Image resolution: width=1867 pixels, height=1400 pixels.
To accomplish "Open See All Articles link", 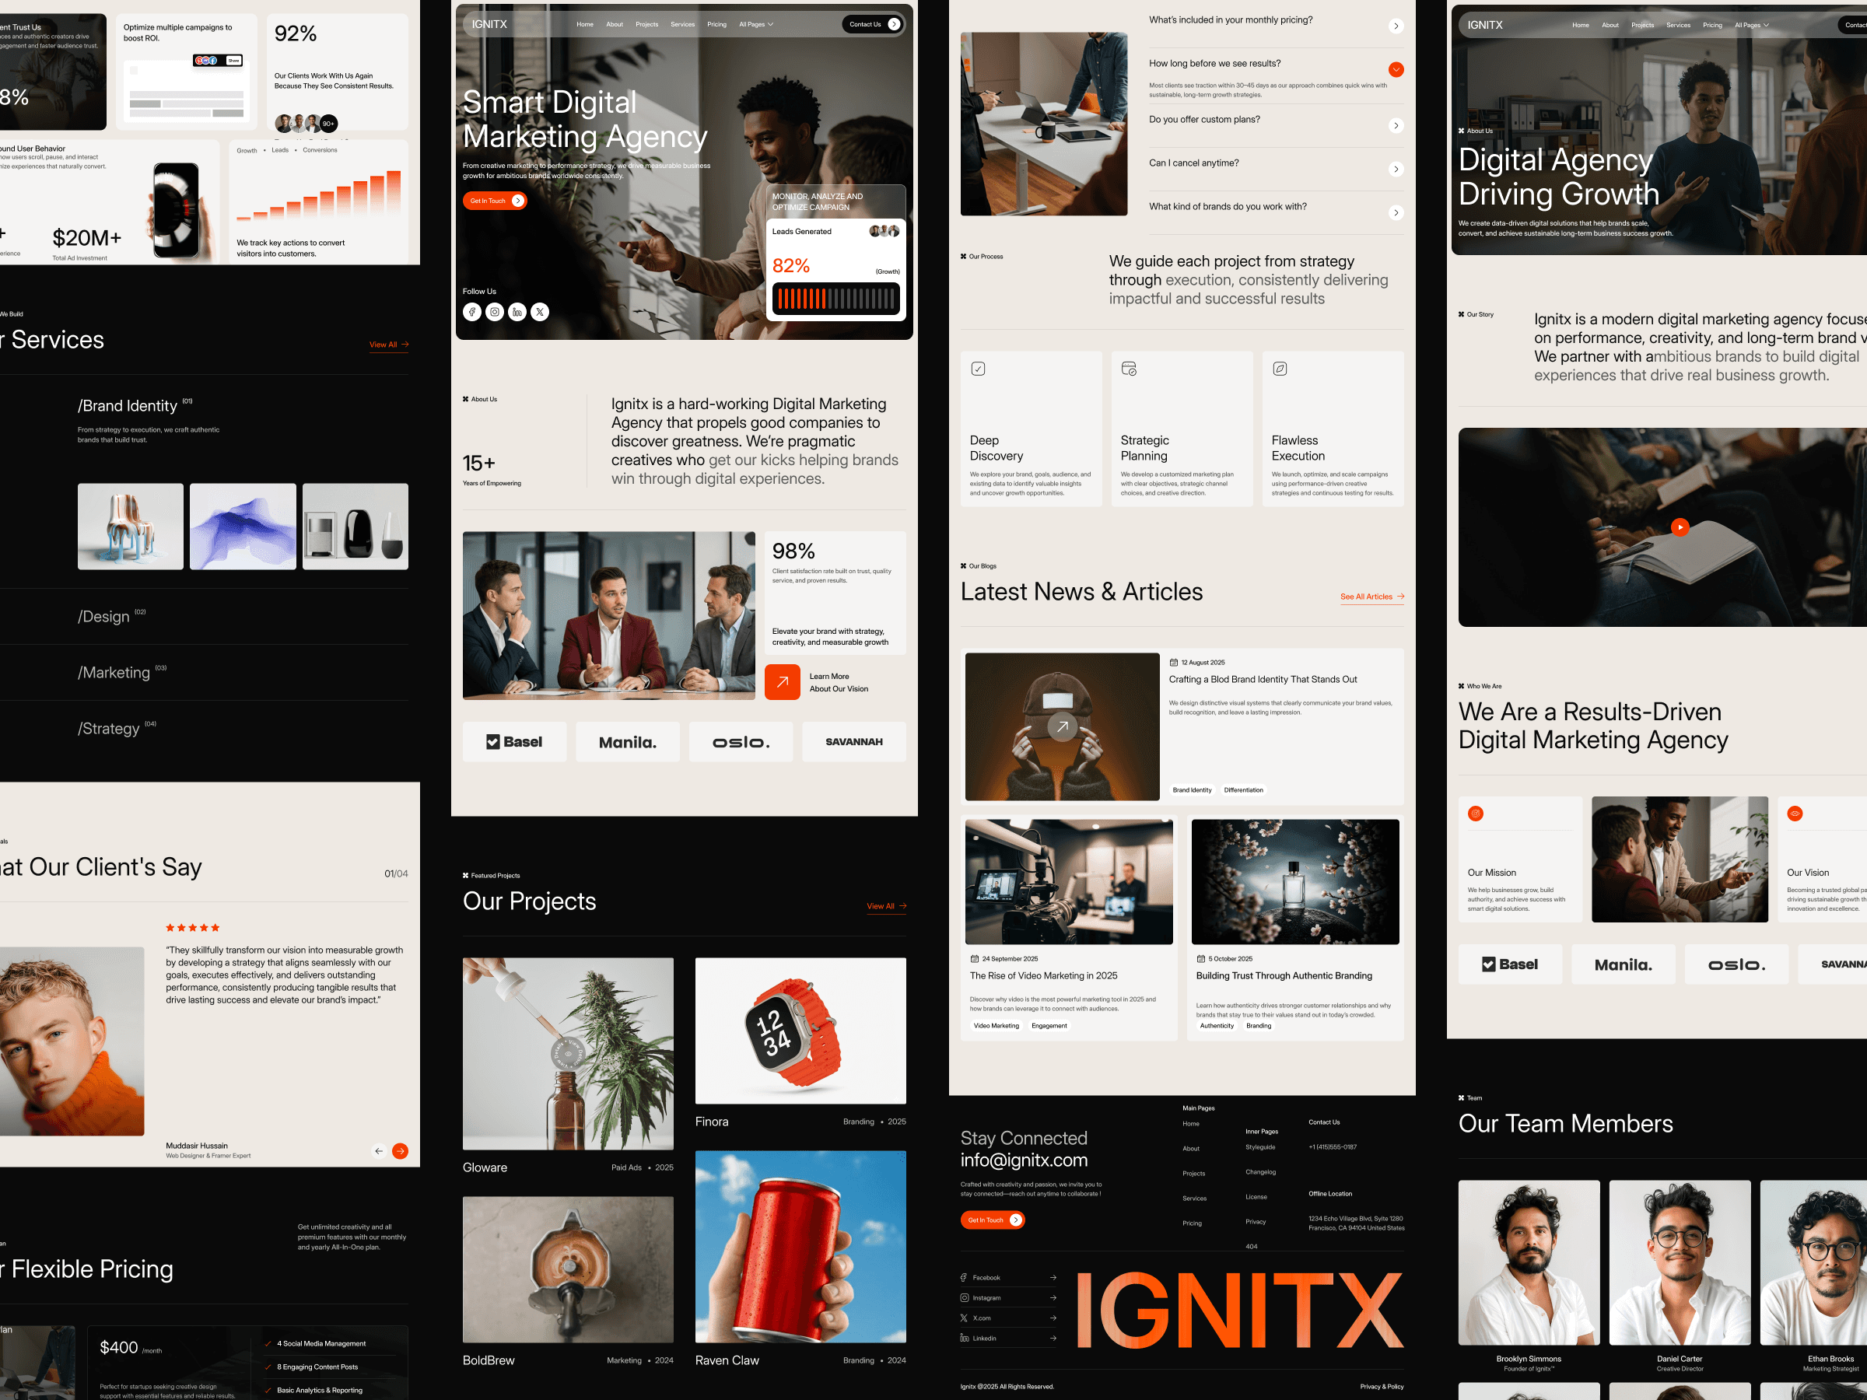I will tap(1371, 596).
